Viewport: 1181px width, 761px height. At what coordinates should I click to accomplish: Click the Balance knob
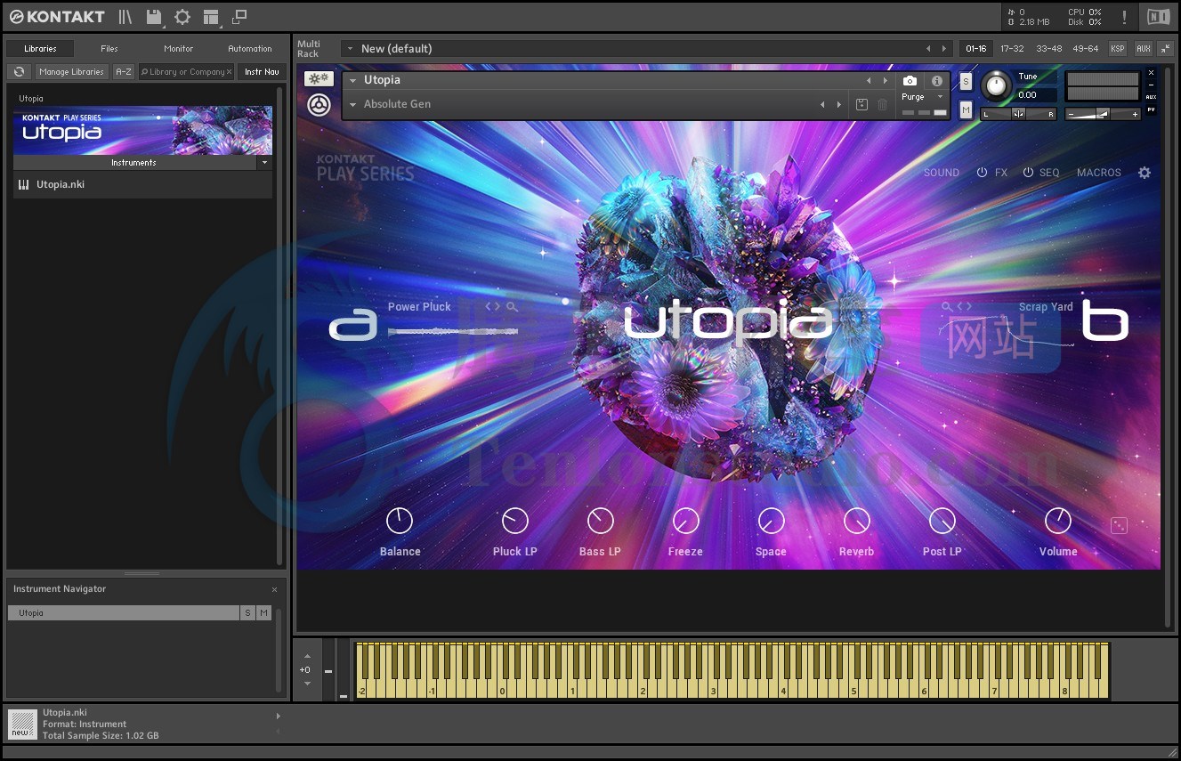(x=400, y=521)
